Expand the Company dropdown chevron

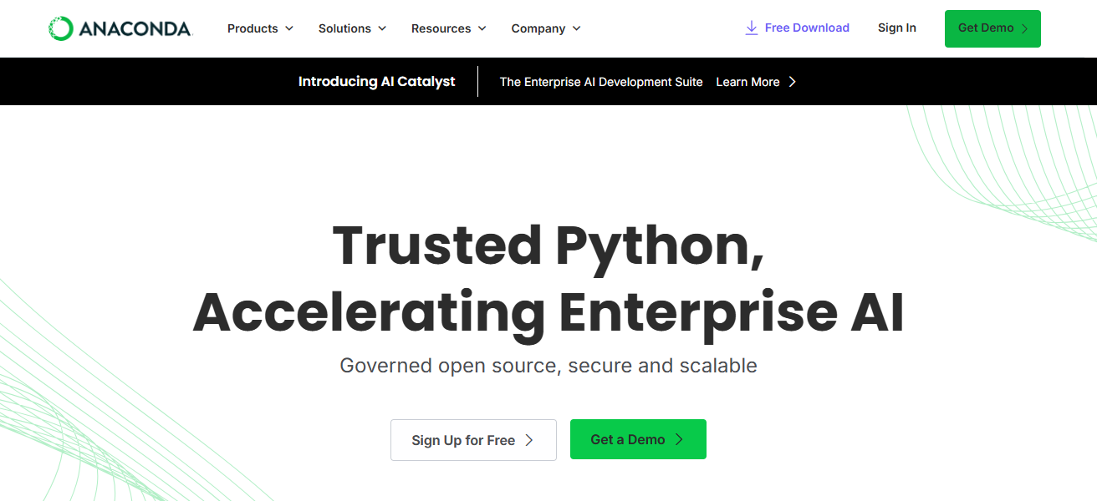(x=576, y=28)
